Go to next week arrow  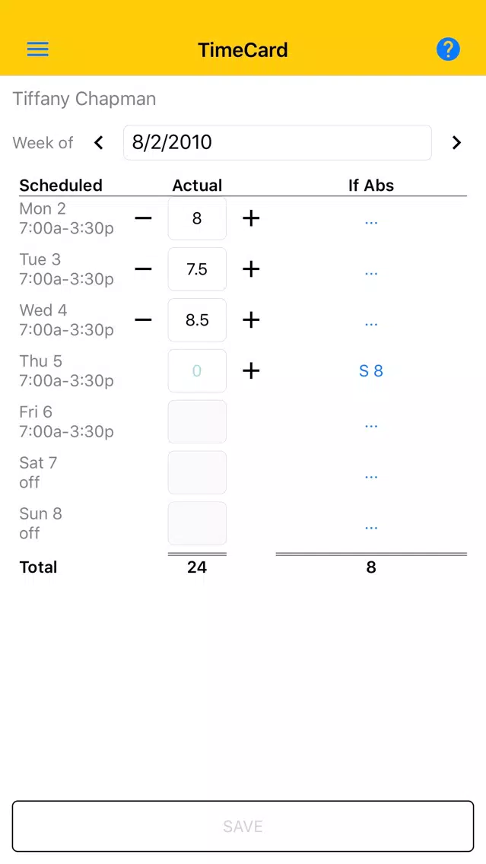456,143
